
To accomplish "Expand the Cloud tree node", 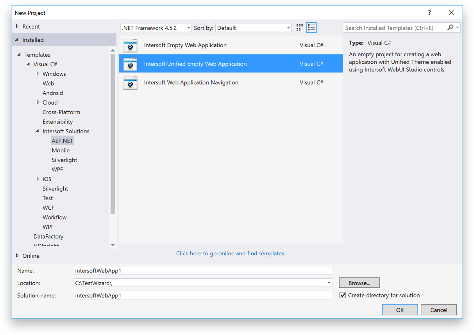I will coord(38,102).
